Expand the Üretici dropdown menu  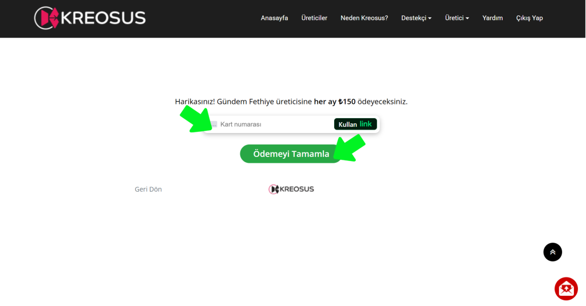457,18
